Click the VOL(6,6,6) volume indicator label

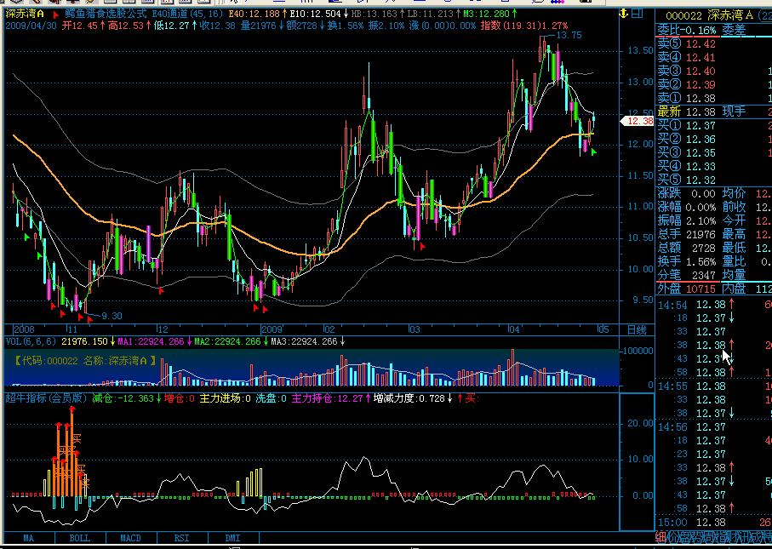(31, 341)
